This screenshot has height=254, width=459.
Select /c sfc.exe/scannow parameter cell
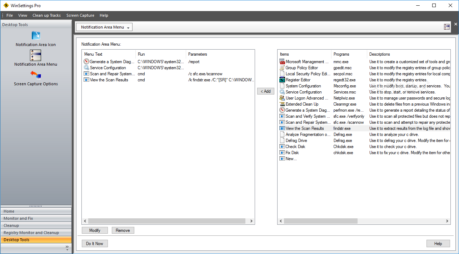(x=205, y=74)
